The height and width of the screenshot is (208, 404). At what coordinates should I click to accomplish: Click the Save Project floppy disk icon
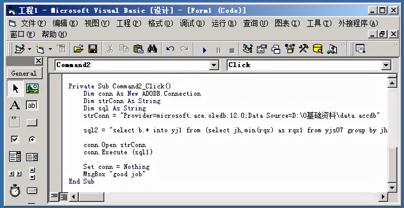click(93, 49)
